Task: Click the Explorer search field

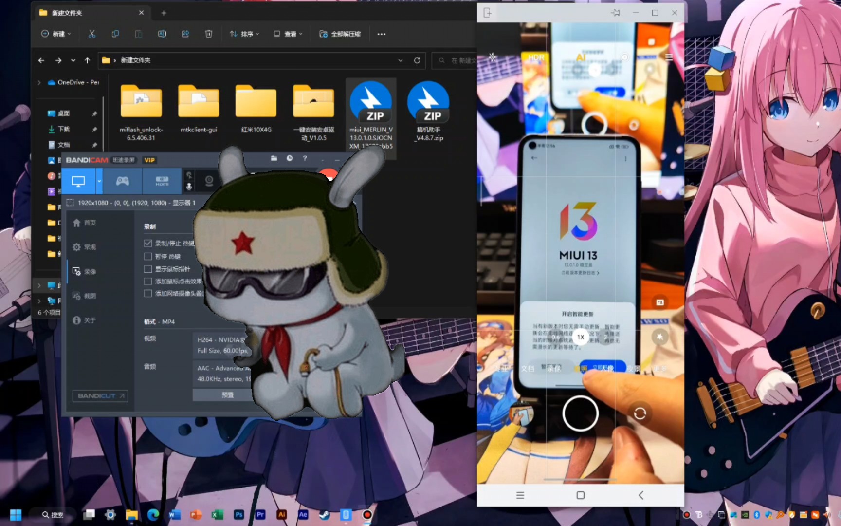Action: point(455,60)
